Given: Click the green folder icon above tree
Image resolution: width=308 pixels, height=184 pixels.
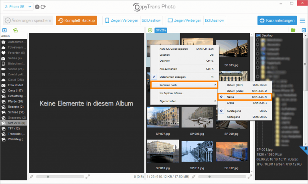Looking at the screenshot, I should 293,30.
